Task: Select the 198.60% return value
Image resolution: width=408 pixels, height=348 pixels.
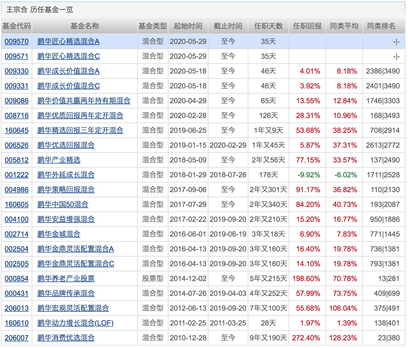Action: click(306, 279)
